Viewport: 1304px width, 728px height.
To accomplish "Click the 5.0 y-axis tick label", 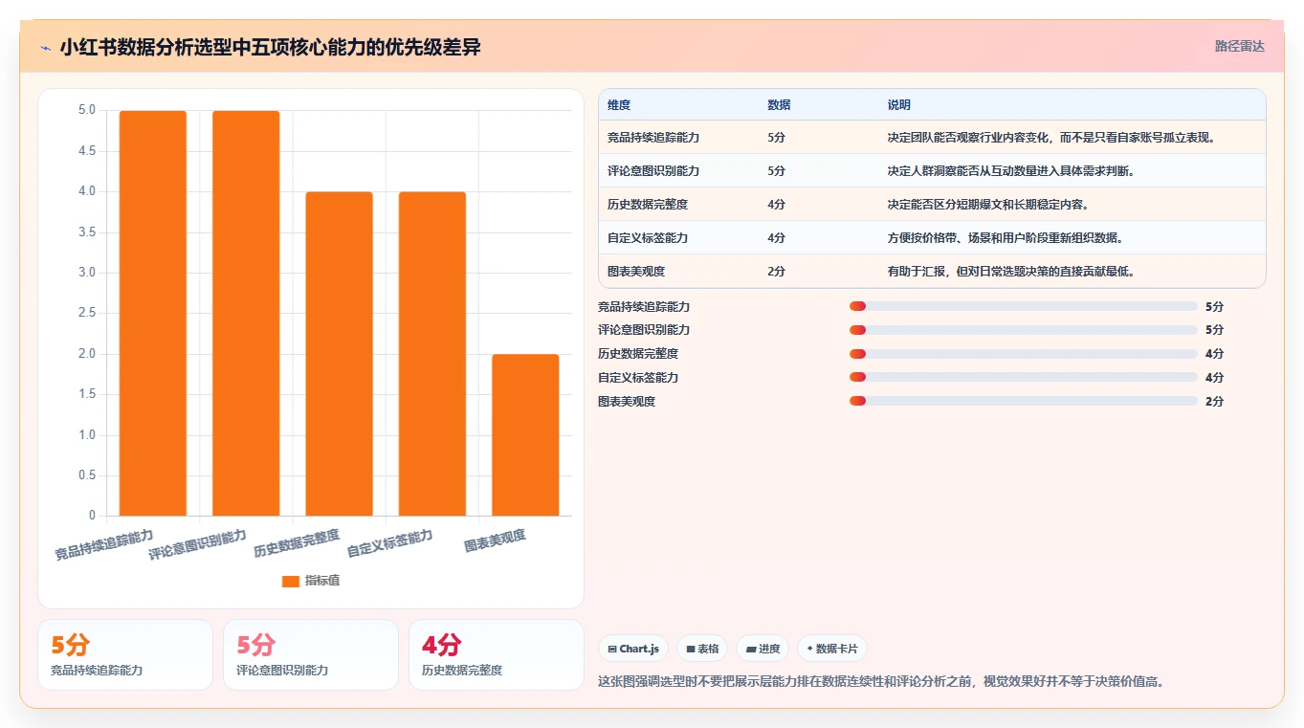I will [87, 110].
